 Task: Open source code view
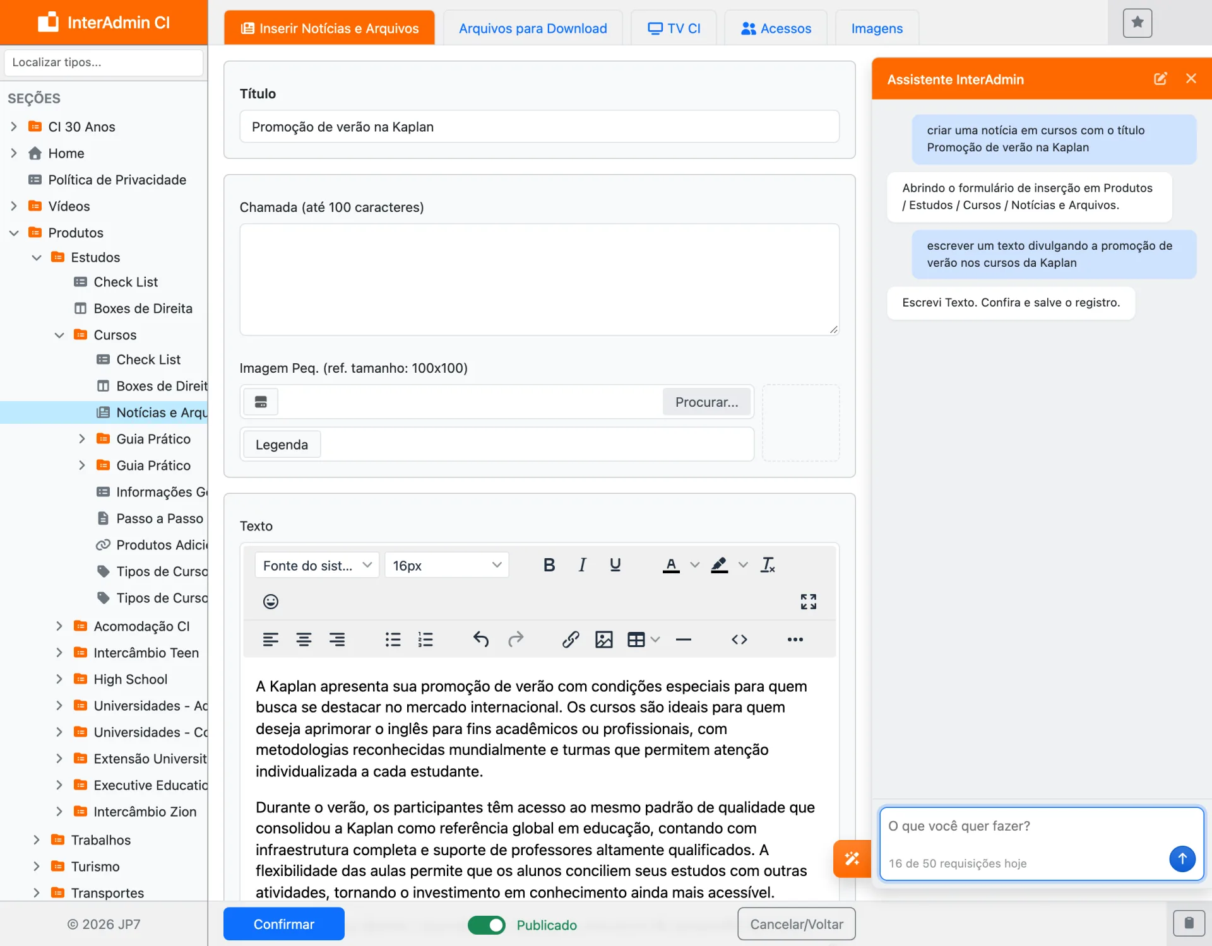(x=739, y=639)
